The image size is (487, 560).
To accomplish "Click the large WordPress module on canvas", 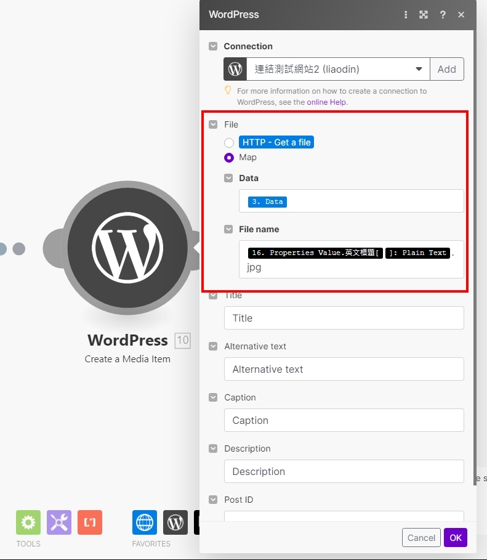I will (x=127, y=248).
